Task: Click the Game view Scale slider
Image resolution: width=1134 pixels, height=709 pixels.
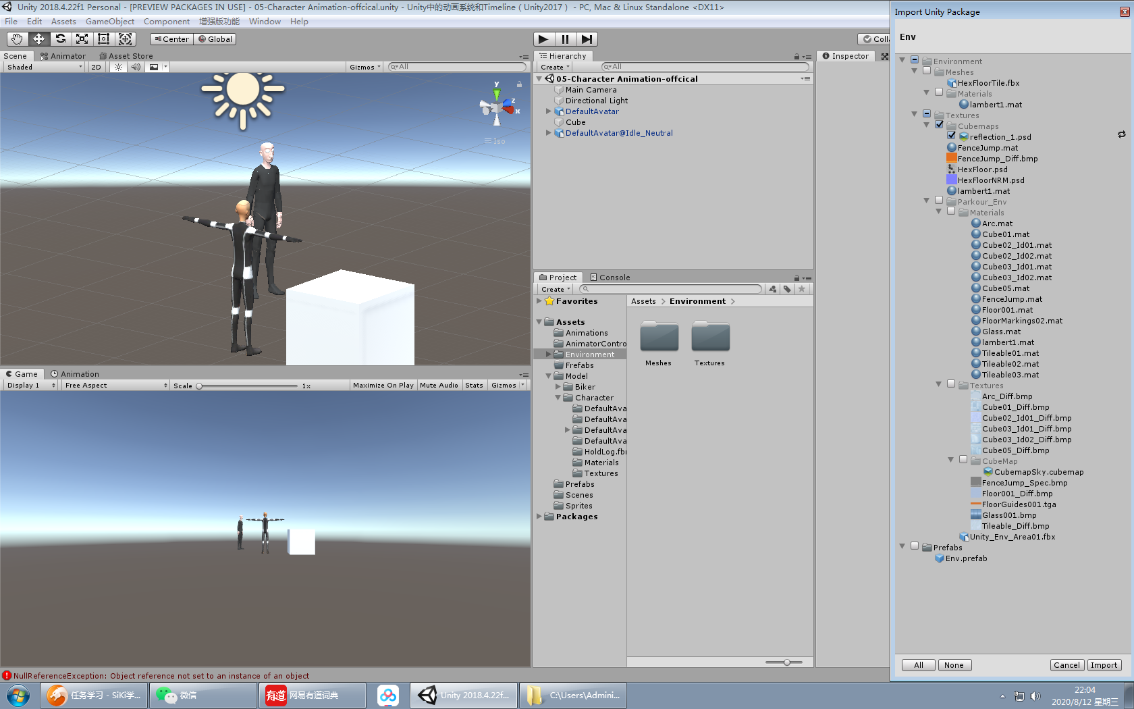Action: pyautogui.click(x=247, y=386)
